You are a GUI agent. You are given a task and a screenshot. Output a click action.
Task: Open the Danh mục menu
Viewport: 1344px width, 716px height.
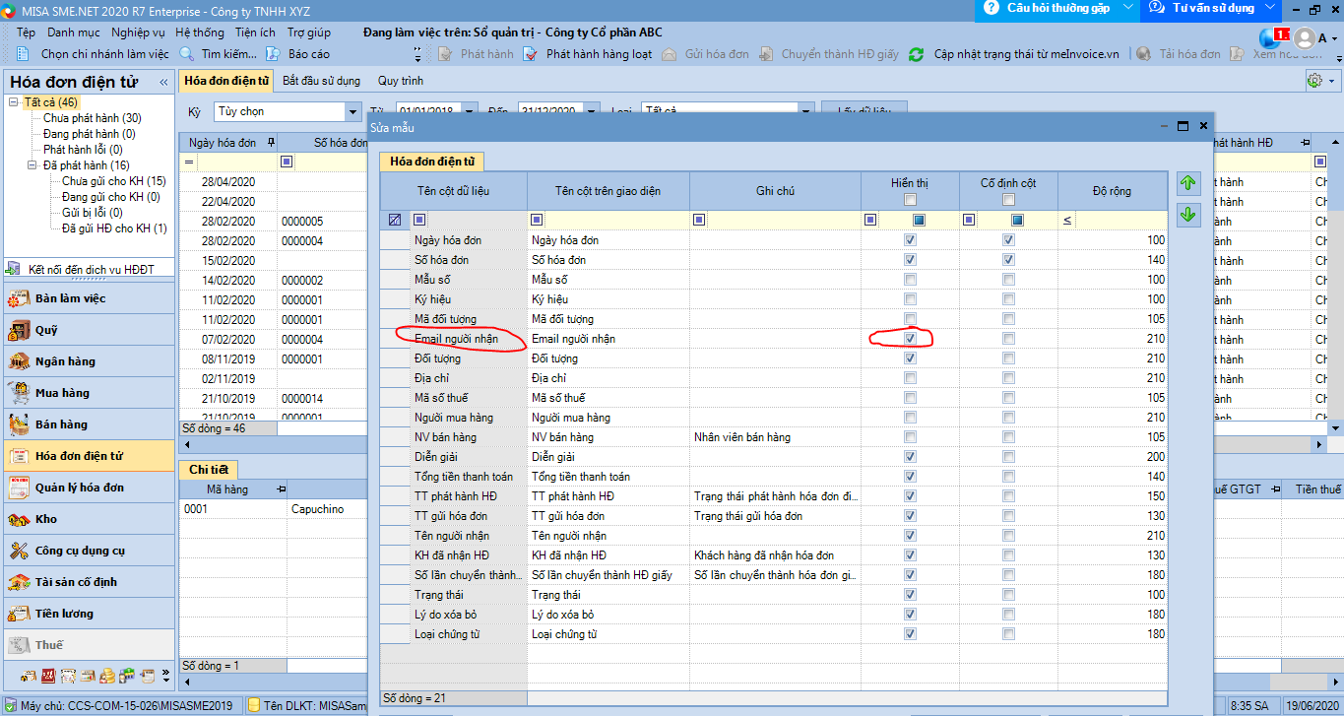[74, 33]
